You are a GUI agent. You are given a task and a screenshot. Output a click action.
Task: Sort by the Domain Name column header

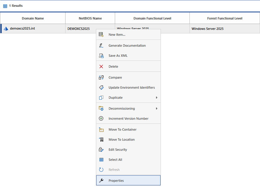(x=33, y=18)
